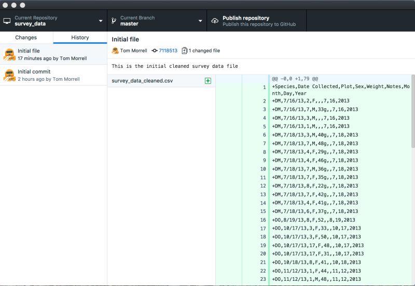This screenshot has width=415, height=286.
Task: Click the Publish repository button
Action: coord(256,21)
